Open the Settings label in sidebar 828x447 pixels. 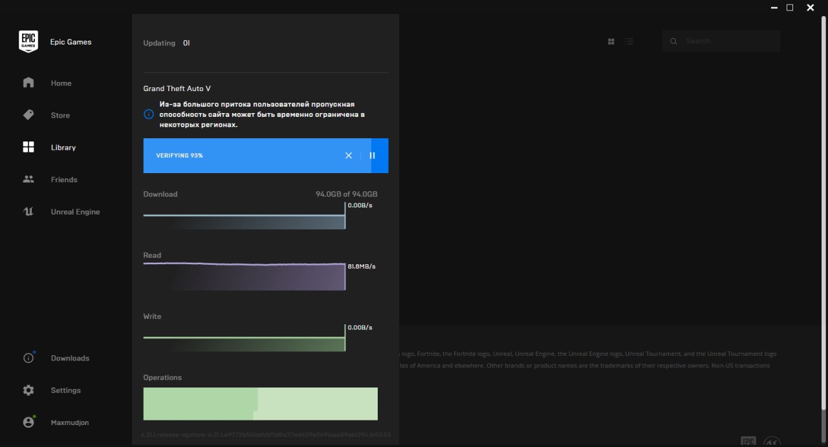pos(66,390)
